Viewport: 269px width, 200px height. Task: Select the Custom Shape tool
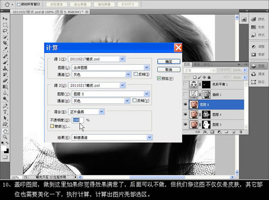(5, 124)
